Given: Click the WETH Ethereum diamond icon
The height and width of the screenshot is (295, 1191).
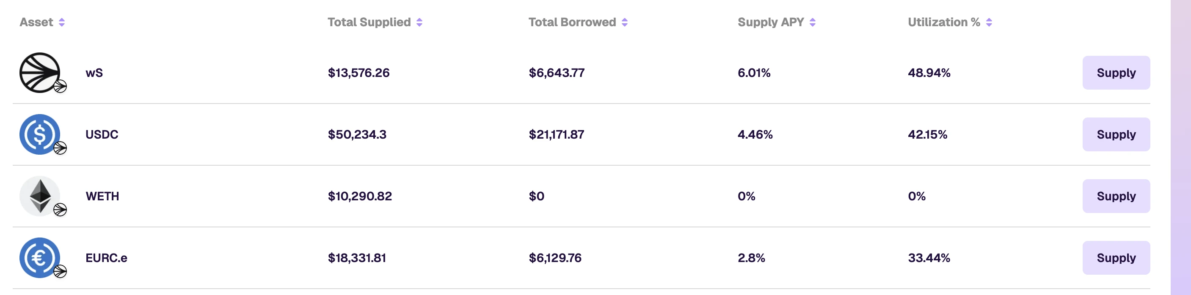Looking at the screenshot, I should point(40,196).
